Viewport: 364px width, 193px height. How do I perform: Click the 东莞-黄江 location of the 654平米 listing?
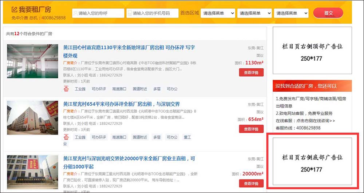[x=256, y=104]
